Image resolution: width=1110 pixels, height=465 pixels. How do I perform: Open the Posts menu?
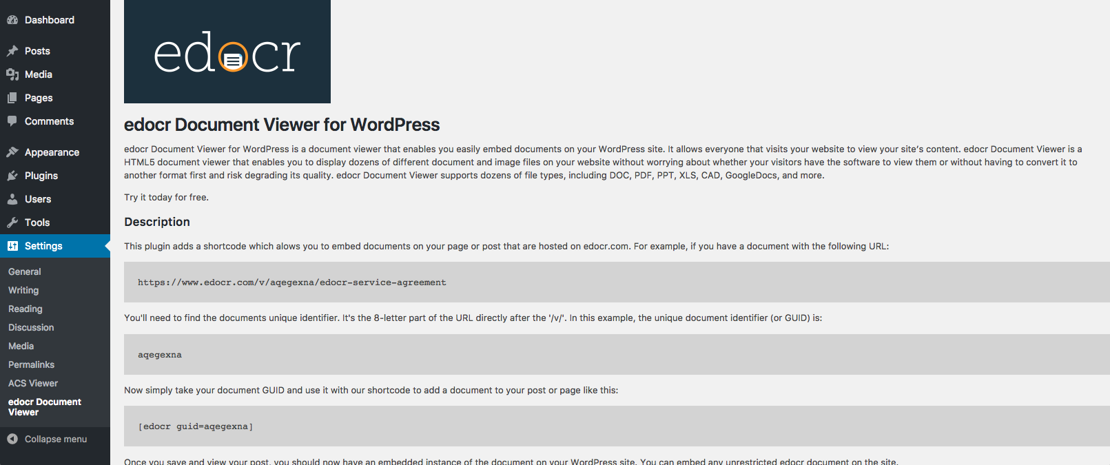tap(55, 51)
